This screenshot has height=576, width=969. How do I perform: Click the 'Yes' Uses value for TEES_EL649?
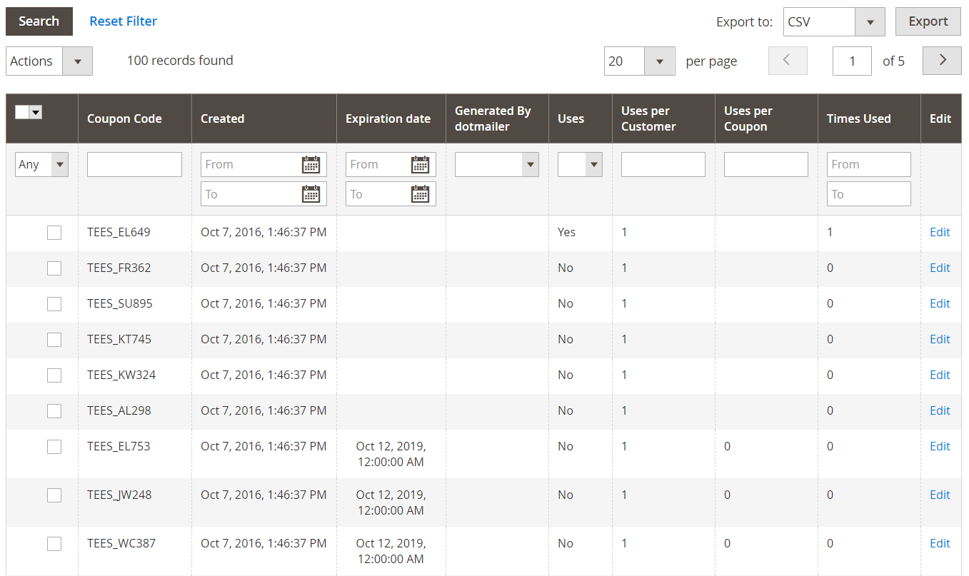click(566, 233)
